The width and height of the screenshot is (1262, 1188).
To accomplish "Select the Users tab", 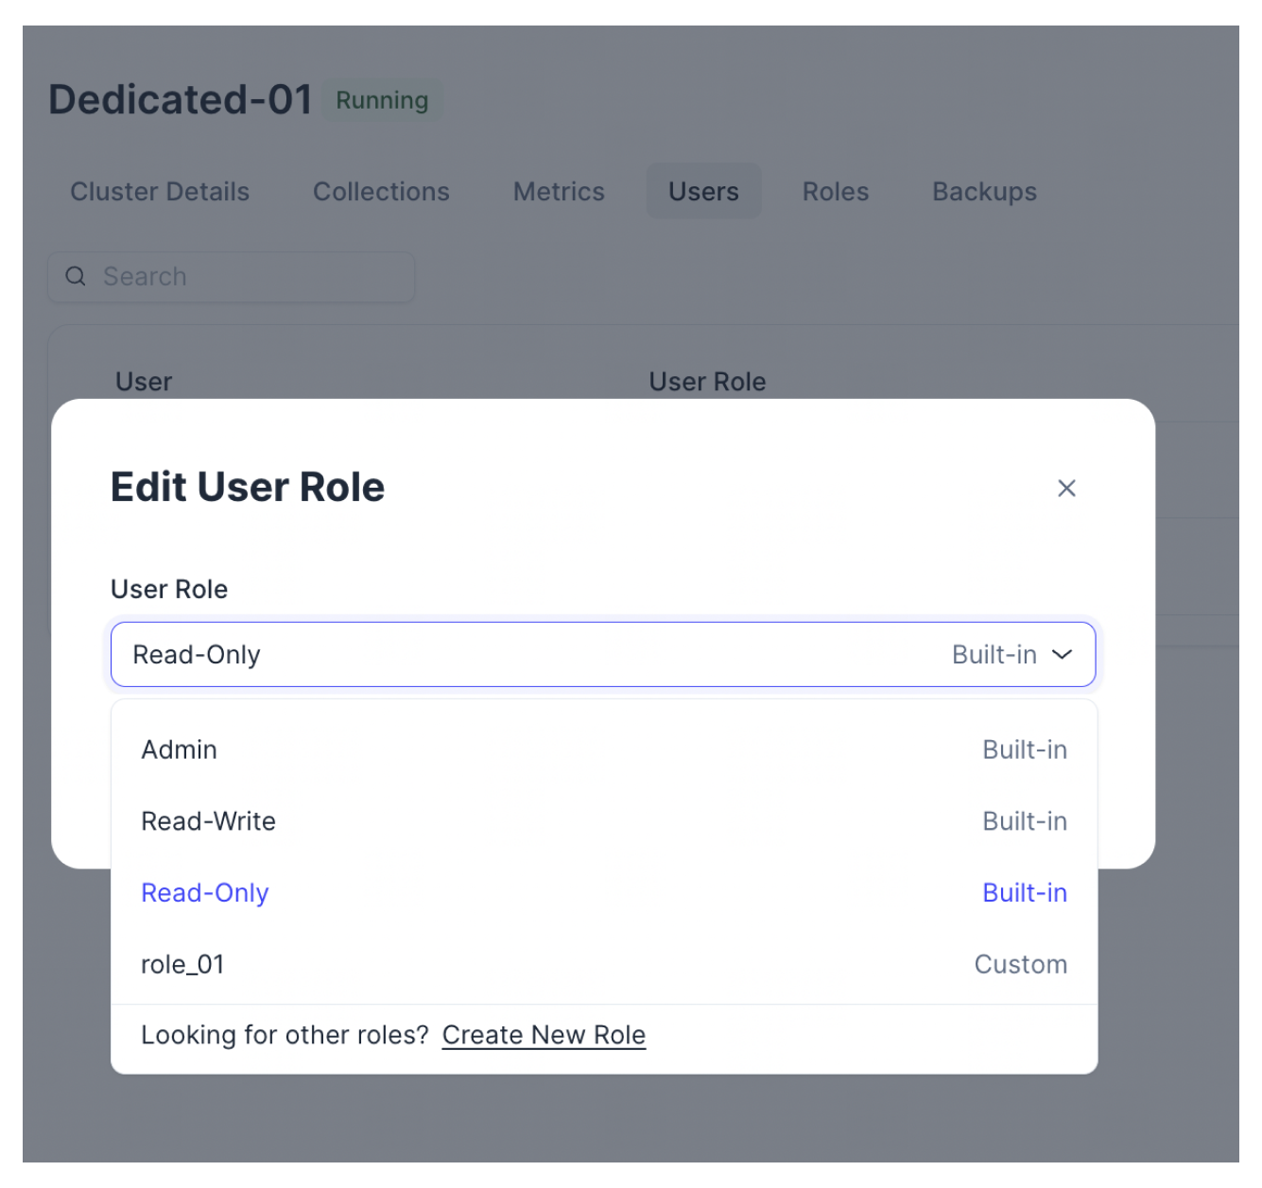I will pyautogui.click(x=703, y=192).
